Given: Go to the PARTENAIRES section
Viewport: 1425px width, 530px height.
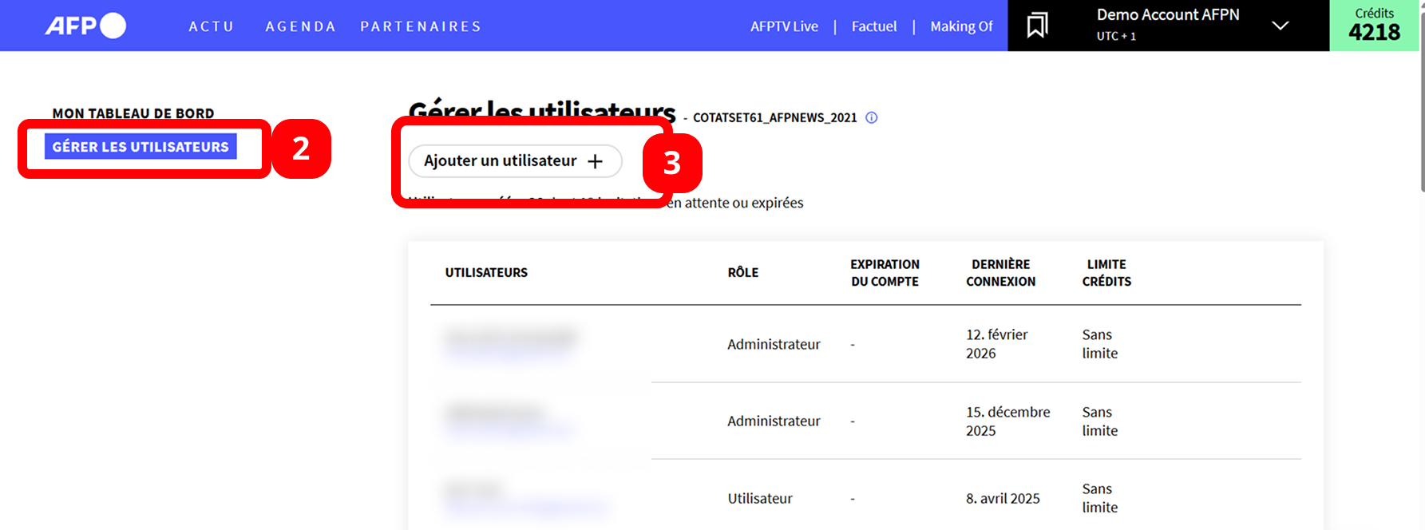Looking at the screenshot, I should click(x=421, y=26).
